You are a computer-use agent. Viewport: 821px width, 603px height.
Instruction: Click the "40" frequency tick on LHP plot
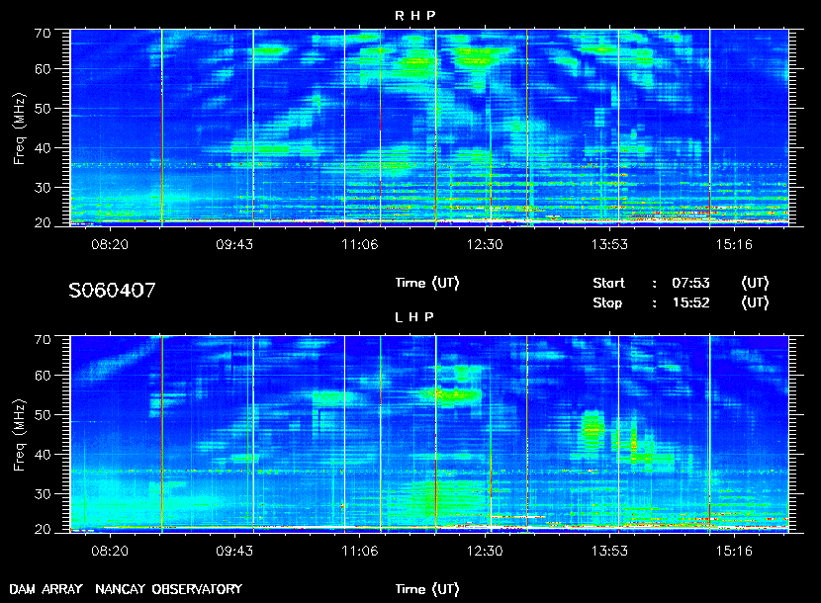click(43, 456)
